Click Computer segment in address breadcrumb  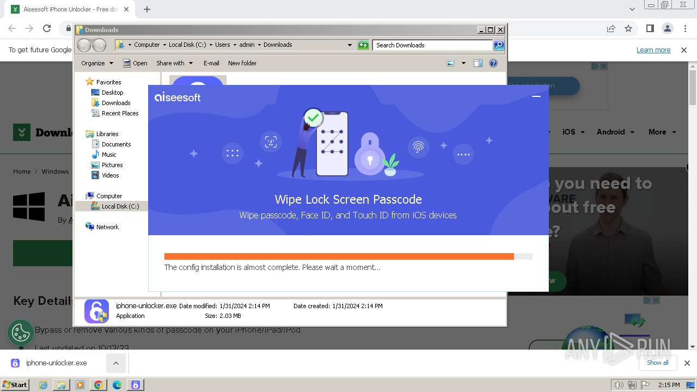pyautogui.click(x=146, y=45)
